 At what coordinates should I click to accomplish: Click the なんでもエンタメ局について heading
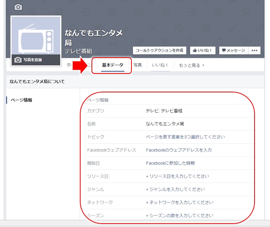(x=37, y=81)
